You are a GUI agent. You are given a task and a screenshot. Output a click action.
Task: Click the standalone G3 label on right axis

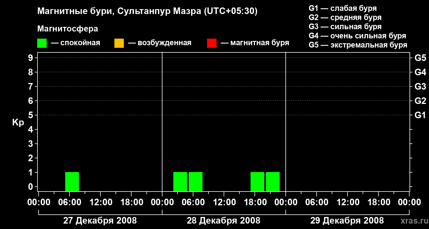point(420,86)
